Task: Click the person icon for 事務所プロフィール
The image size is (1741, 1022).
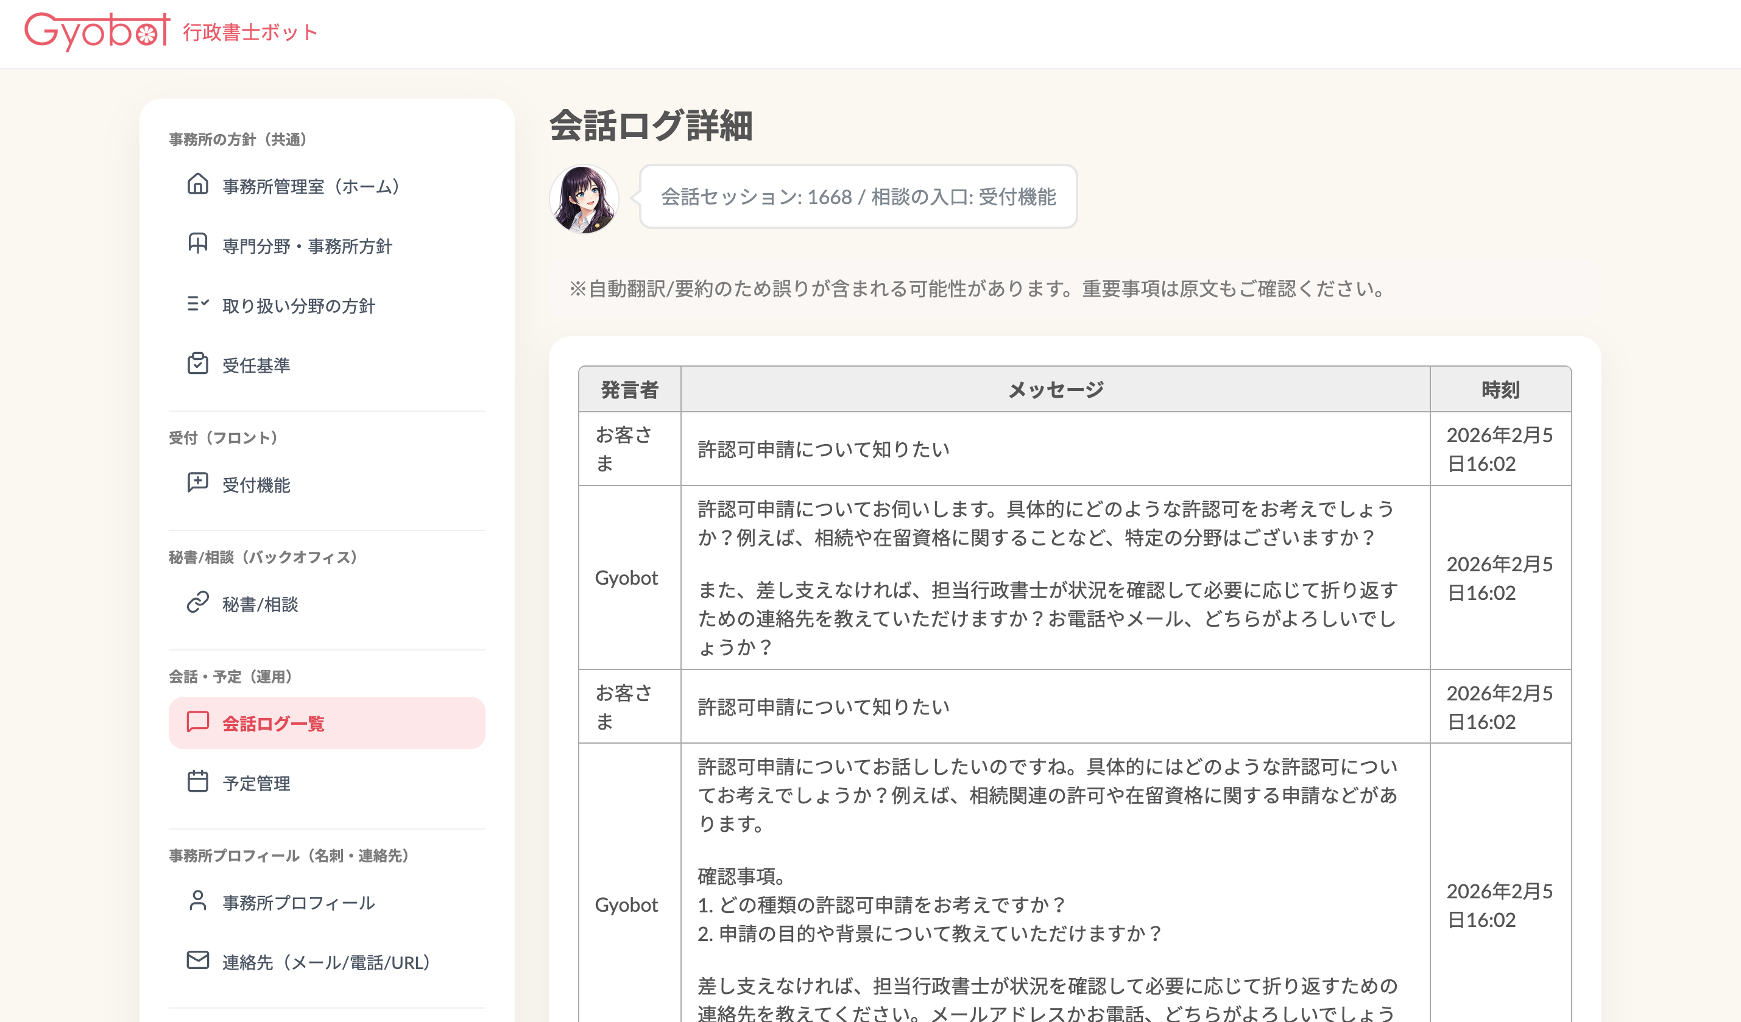Action: [x=197, y=901]
